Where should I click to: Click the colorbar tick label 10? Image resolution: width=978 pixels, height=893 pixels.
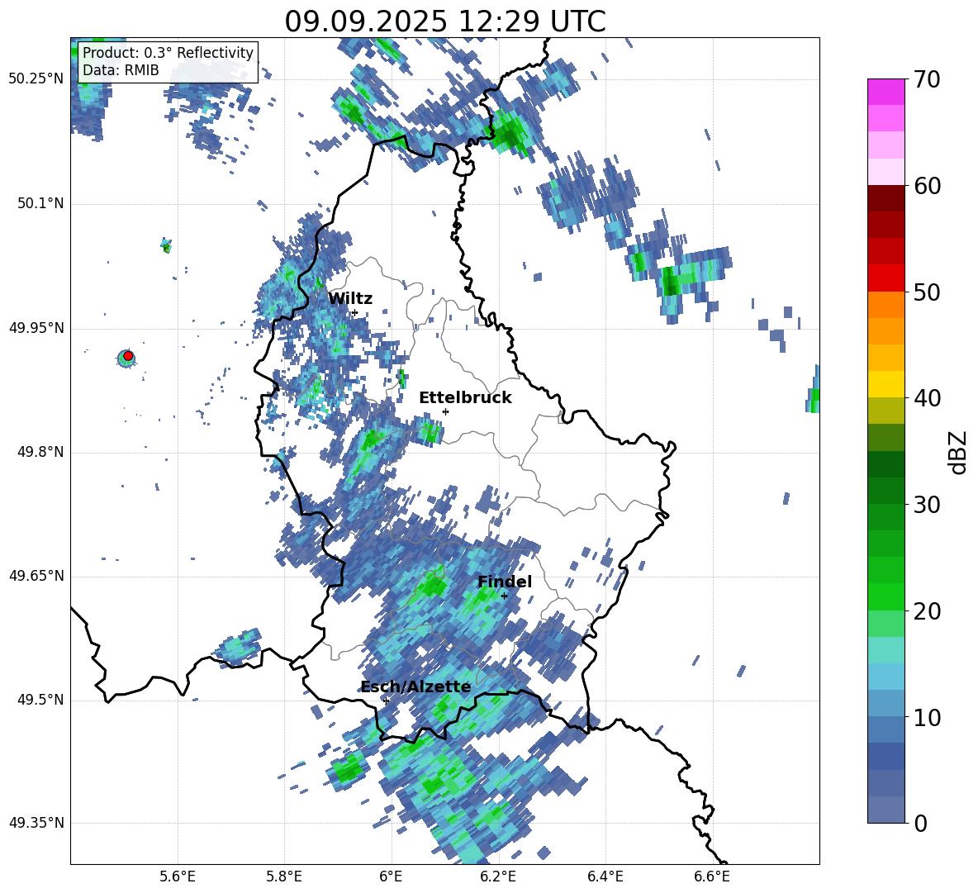pos(927,717)
